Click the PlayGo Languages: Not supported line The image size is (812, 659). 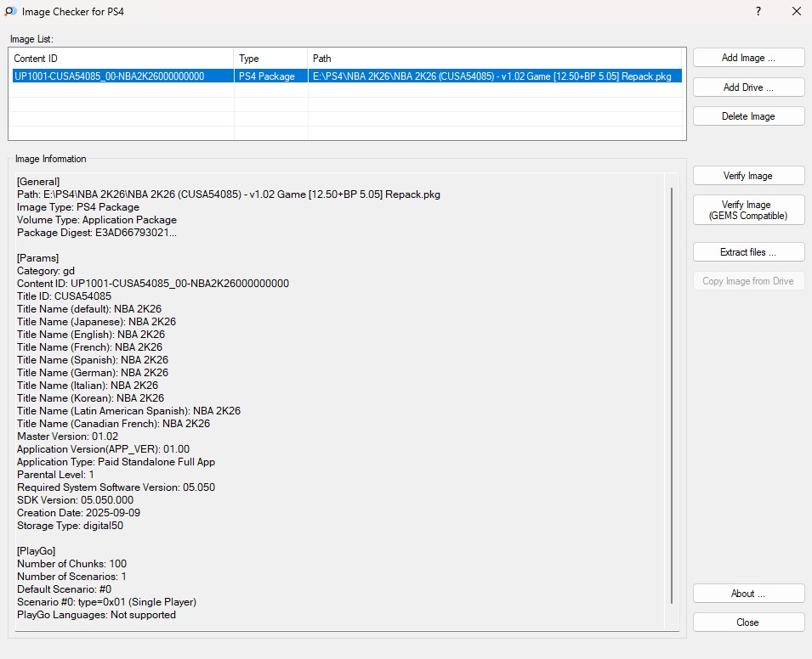click(x=96, y=615)
